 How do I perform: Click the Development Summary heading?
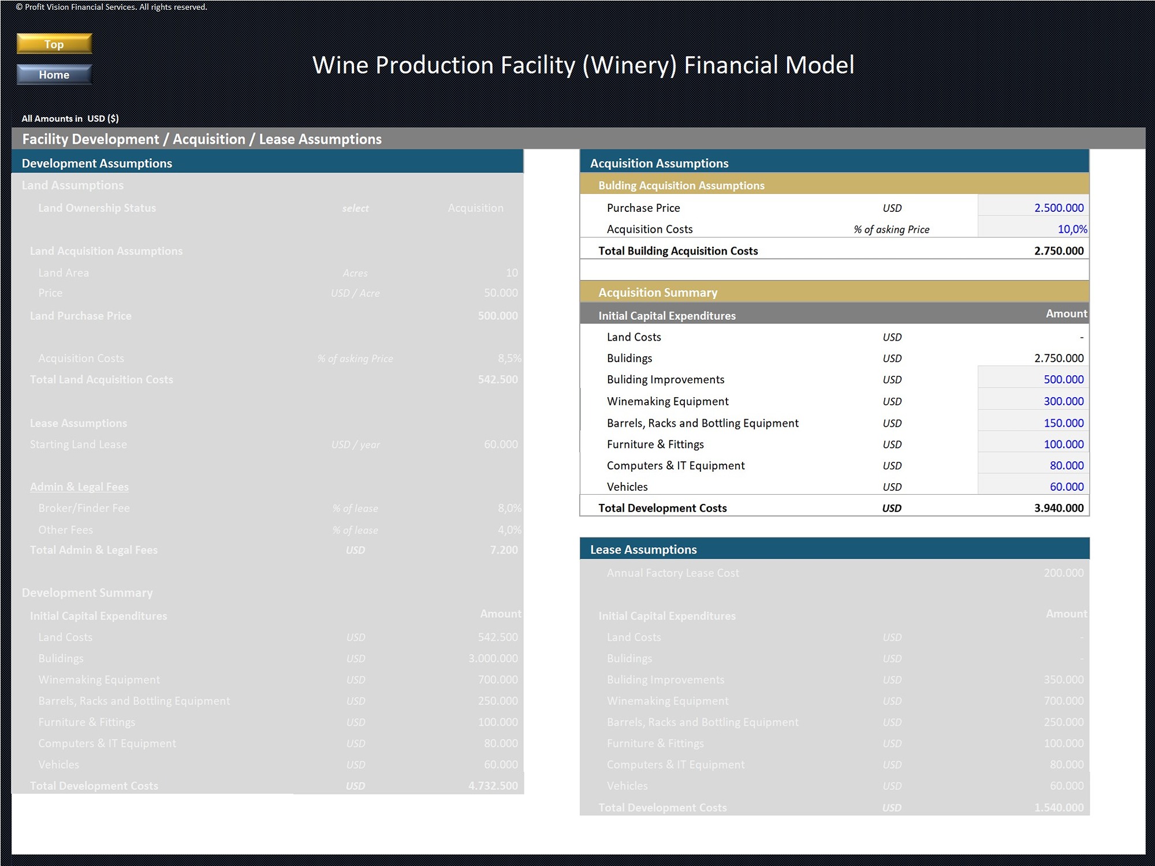click(87, 593)
